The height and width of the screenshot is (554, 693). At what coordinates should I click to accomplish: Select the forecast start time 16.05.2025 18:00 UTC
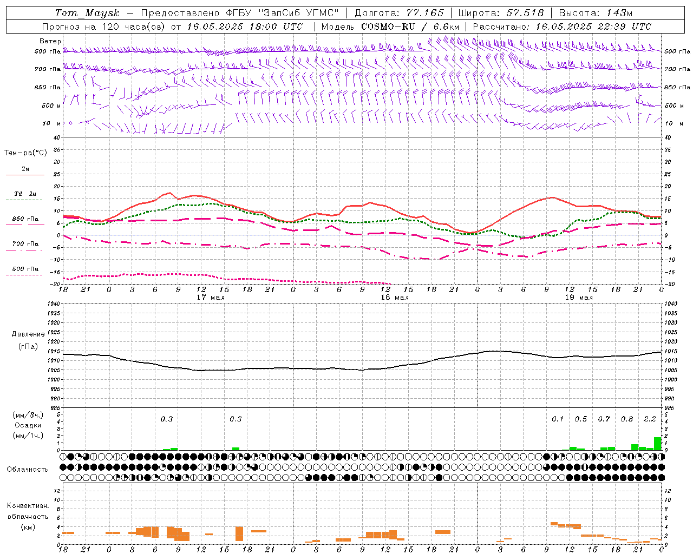coord(245,27)
